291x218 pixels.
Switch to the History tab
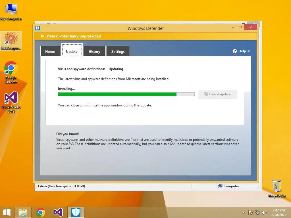pos(94,51)
